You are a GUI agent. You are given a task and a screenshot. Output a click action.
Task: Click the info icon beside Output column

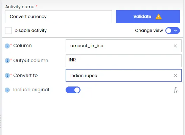[7, 61]
